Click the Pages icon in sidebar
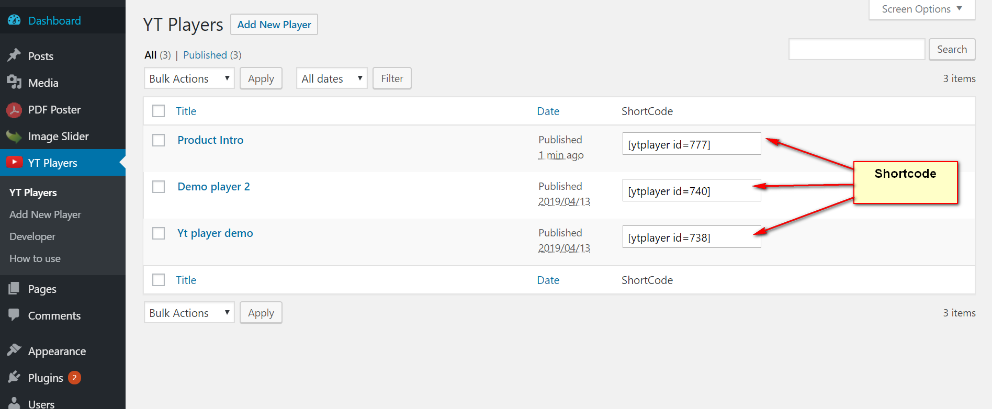 (14, 289)
